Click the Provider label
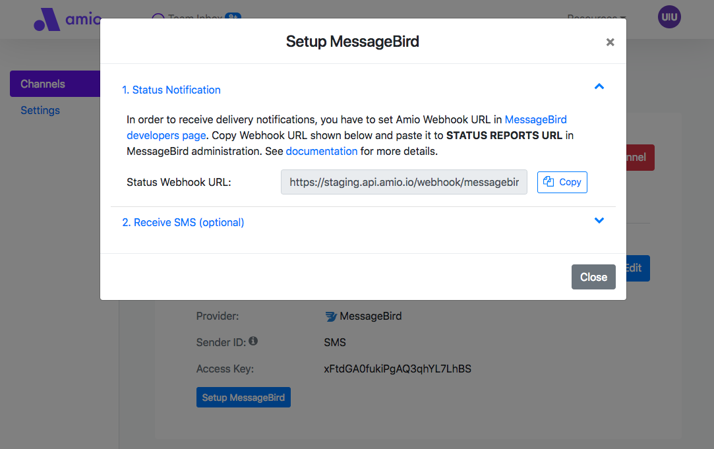 217,316
